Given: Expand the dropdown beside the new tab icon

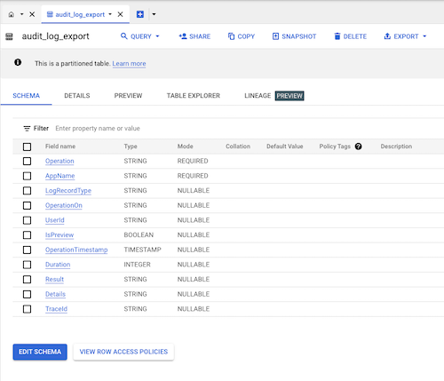Looking at the screenshot, I should click(154, 14).
